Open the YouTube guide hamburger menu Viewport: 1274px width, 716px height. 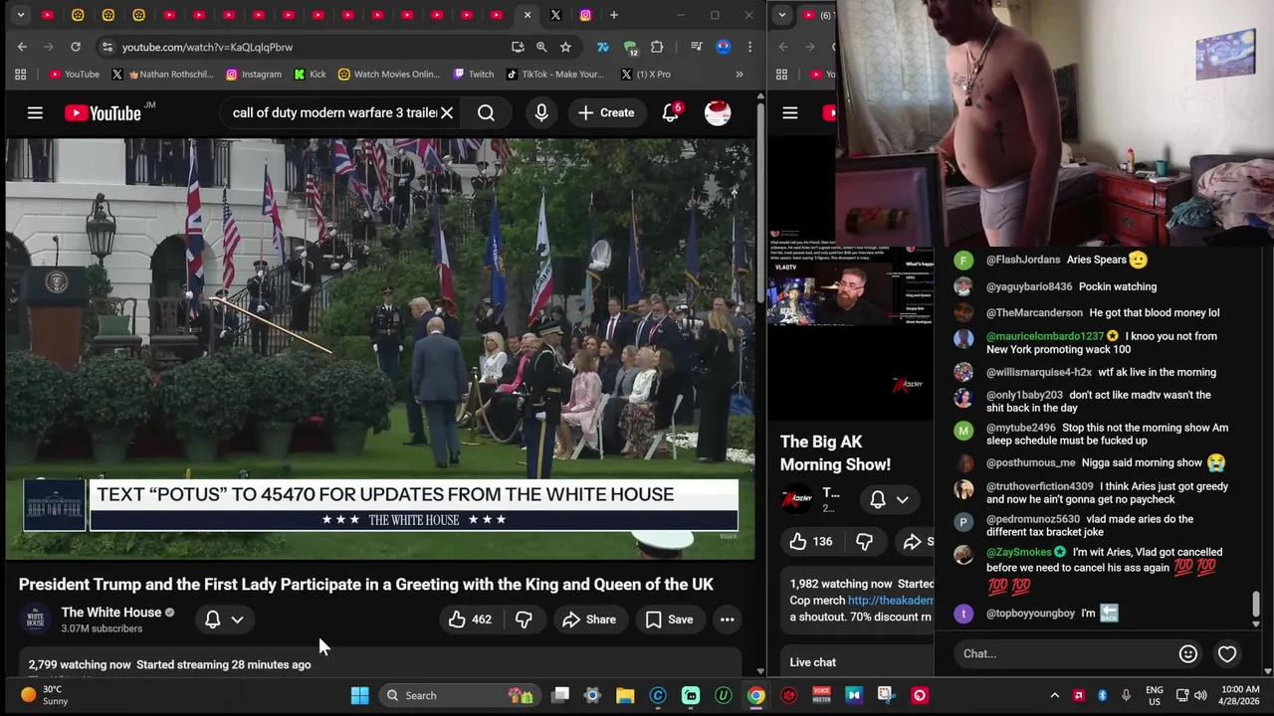[x=35, y=113]
